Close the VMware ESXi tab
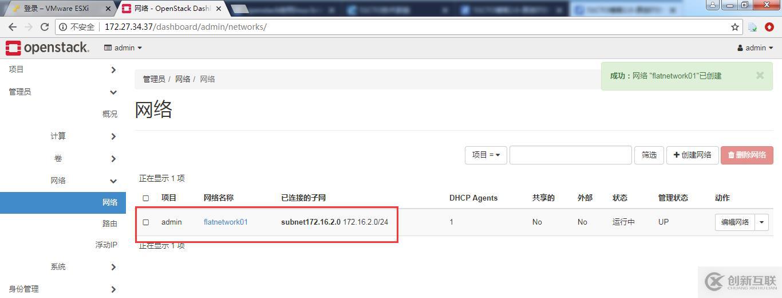Screen dimensions: 782x298 point(109,9)
